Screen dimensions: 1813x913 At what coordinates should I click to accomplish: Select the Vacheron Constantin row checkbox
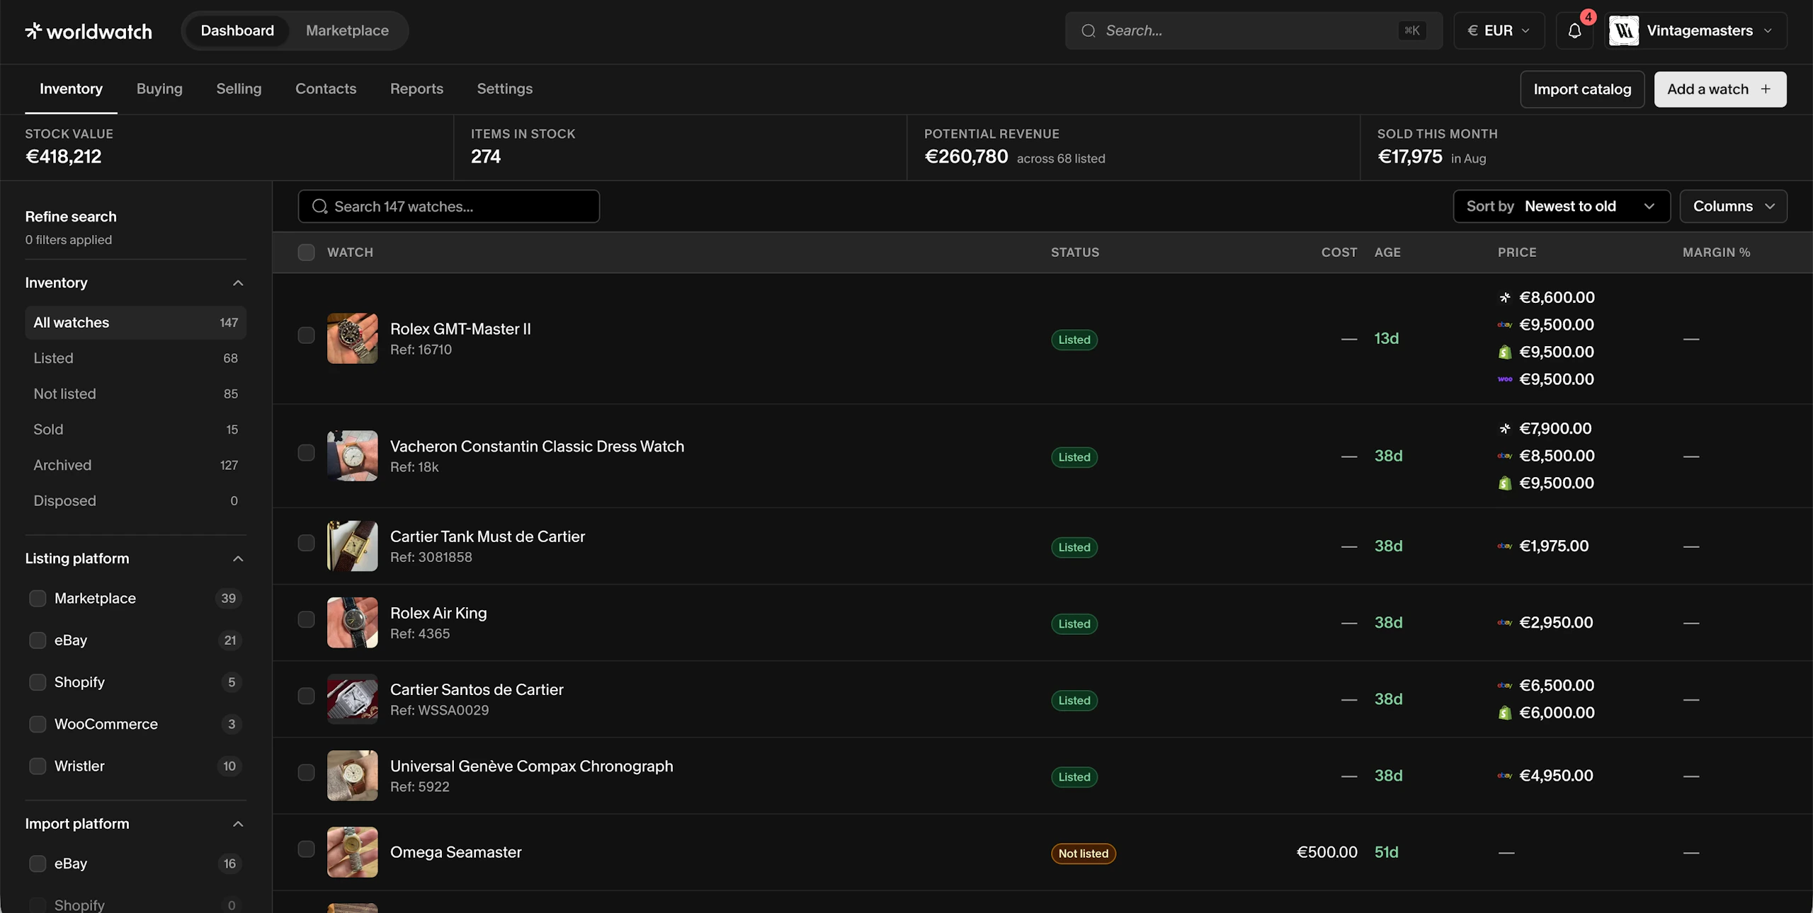(x=306, y=453)
